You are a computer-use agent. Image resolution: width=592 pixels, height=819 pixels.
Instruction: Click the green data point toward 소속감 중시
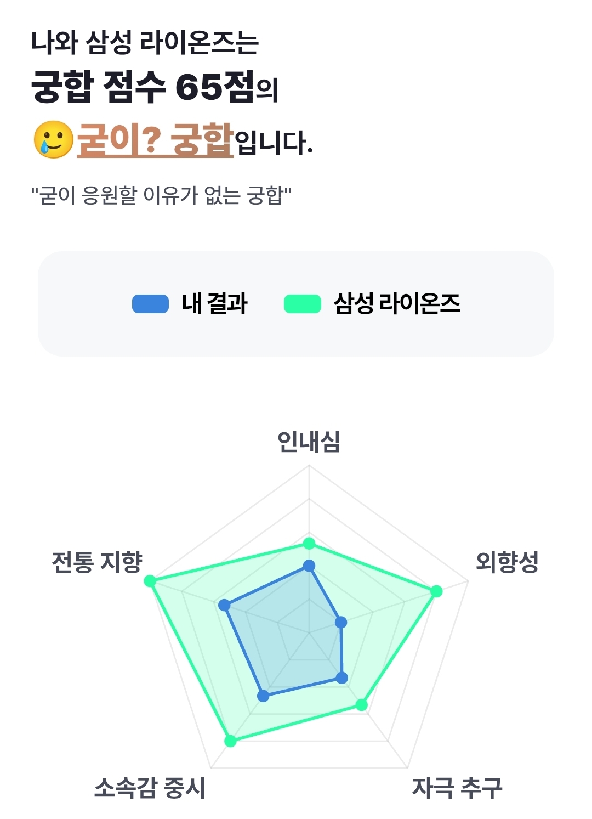pos(231,741)
